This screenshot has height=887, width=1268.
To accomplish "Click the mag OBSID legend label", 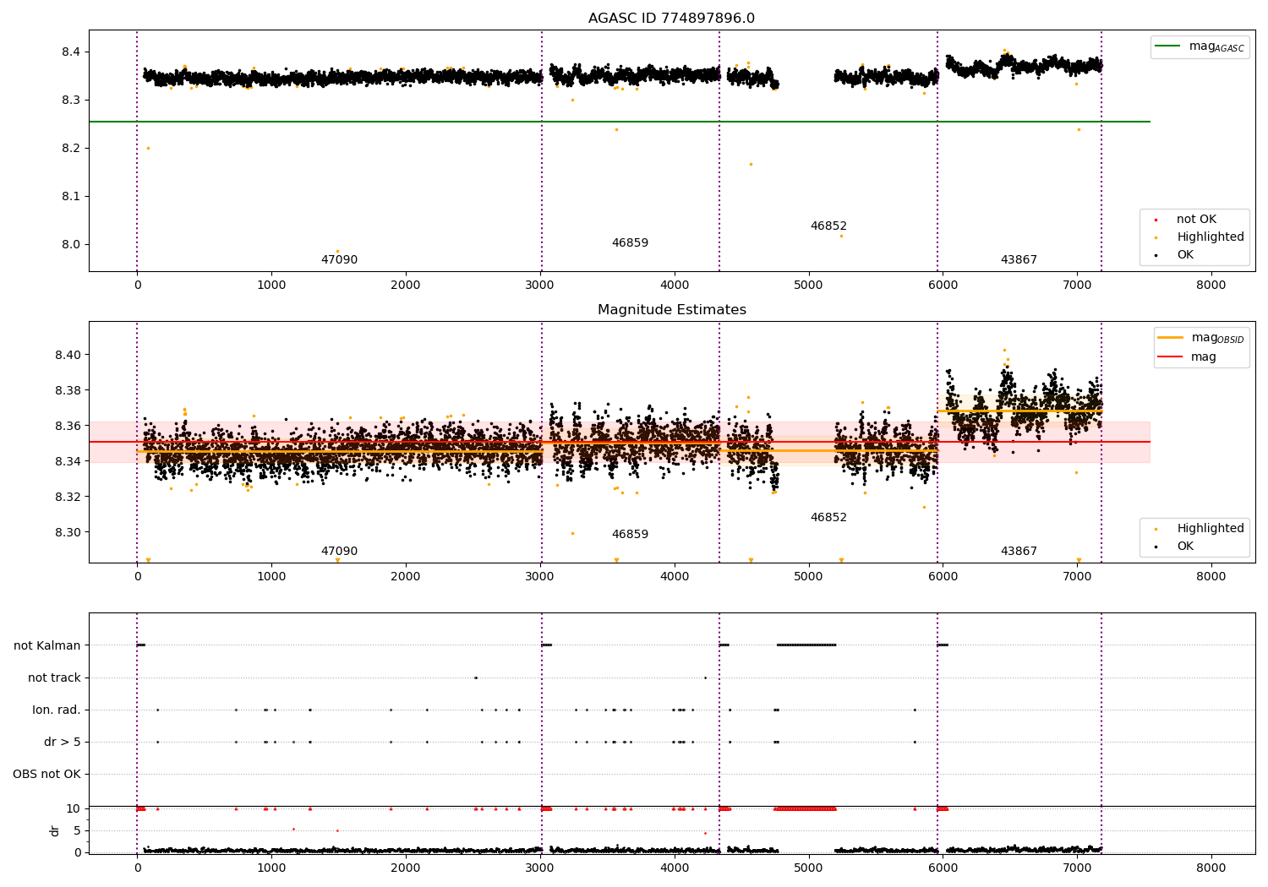I will click(1217, 338).
